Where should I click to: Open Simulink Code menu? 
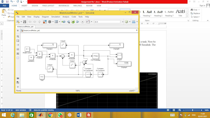coord(74,17)
